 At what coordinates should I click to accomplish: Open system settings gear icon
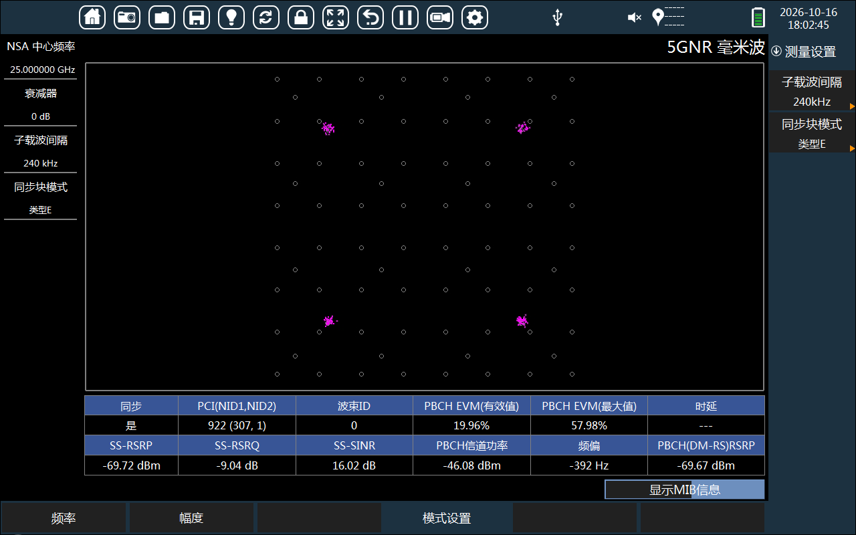475,17
